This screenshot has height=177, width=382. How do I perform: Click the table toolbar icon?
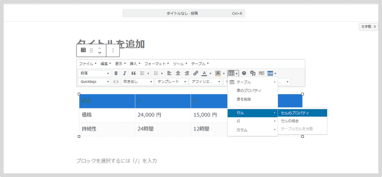point(231,73)
